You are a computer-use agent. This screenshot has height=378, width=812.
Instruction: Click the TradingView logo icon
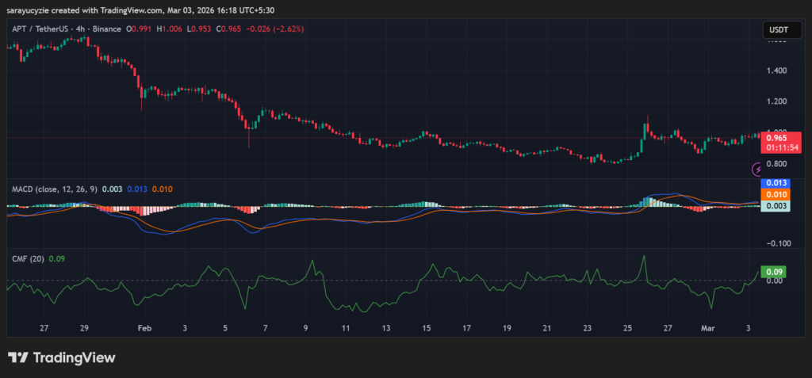pos(17,357)
